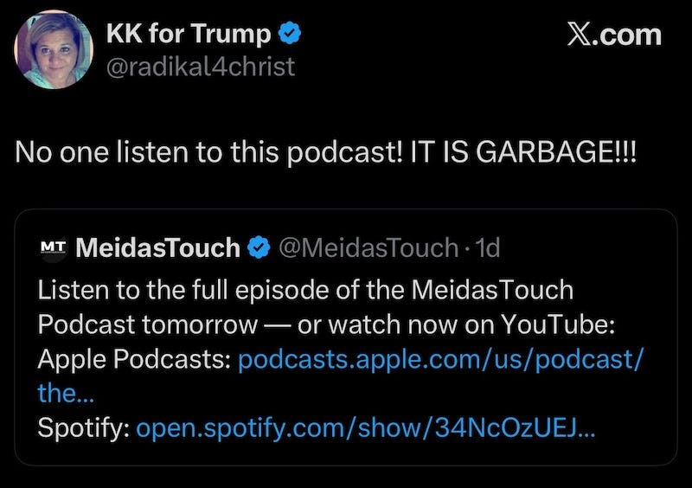Open the @radikal4christ handle
Screen dimensions: 692x488
tap(201, 67)
